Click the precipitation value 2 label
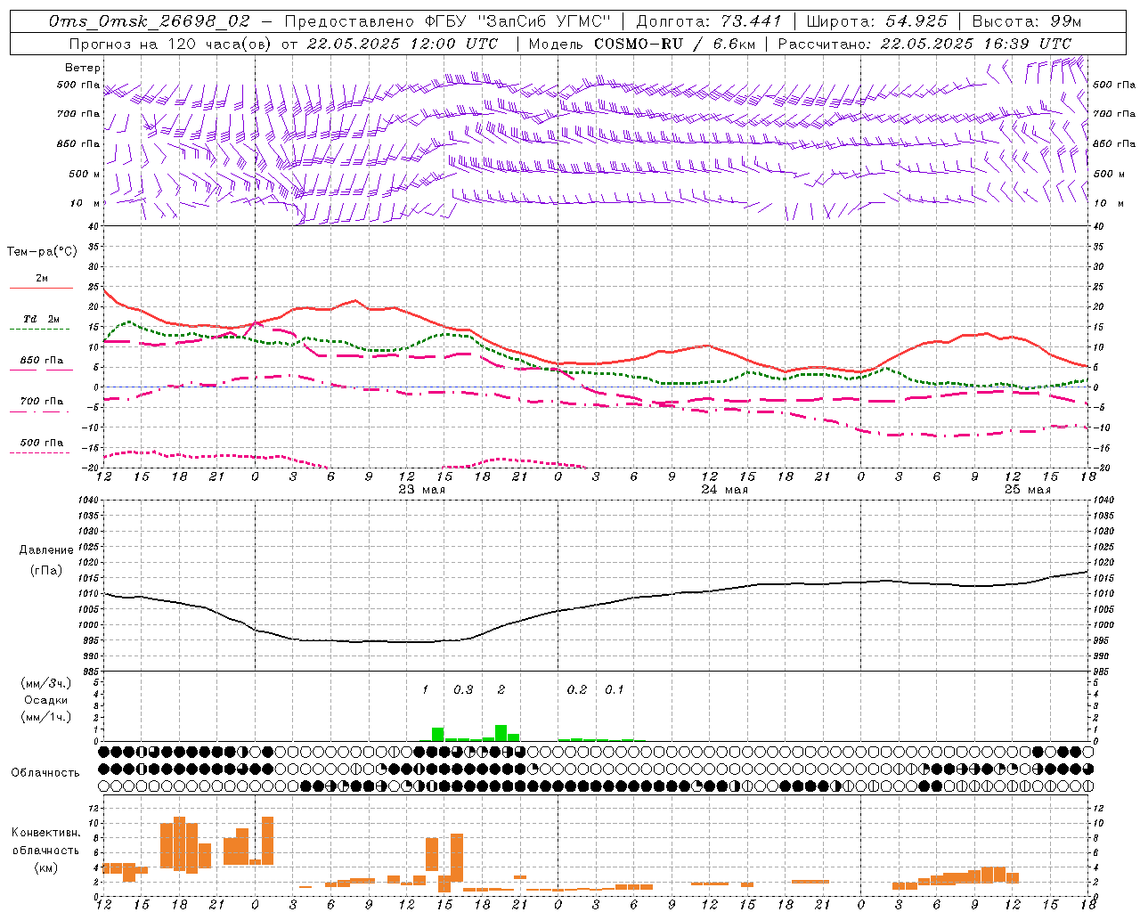Screen dimensions: 1140x912 501,689
